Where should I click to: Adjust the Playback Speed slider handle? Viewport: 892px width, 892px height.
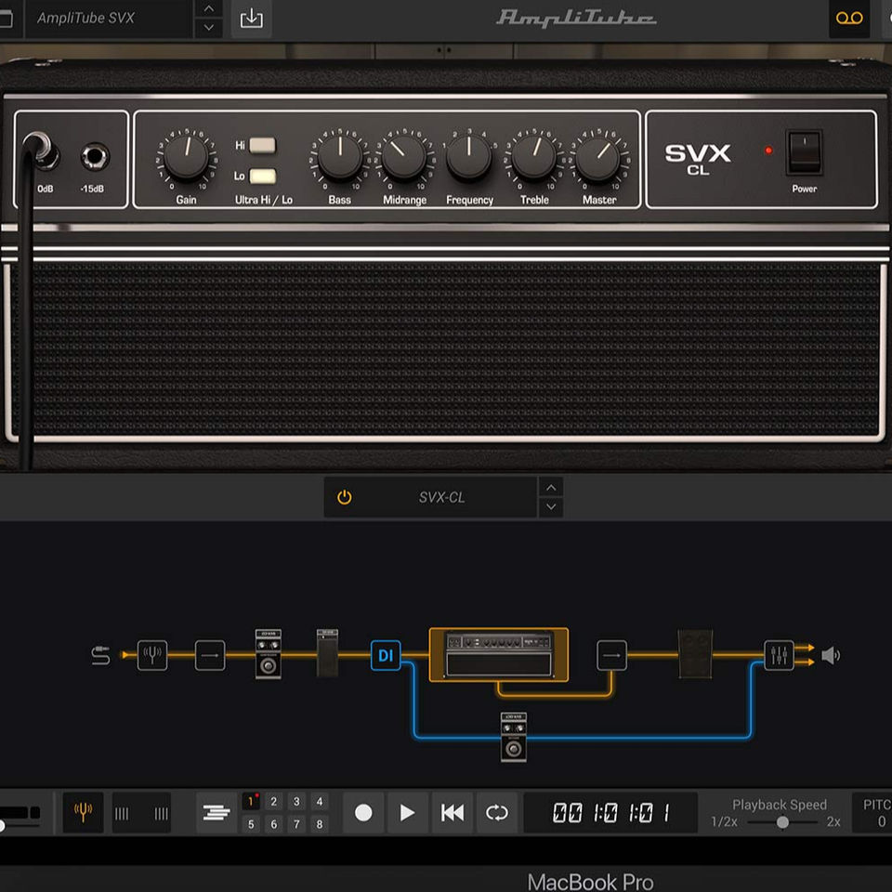(x=782, y=822)
